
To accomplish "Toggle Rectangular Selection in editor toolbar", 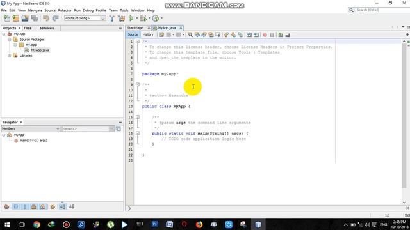I will (218, 34).
